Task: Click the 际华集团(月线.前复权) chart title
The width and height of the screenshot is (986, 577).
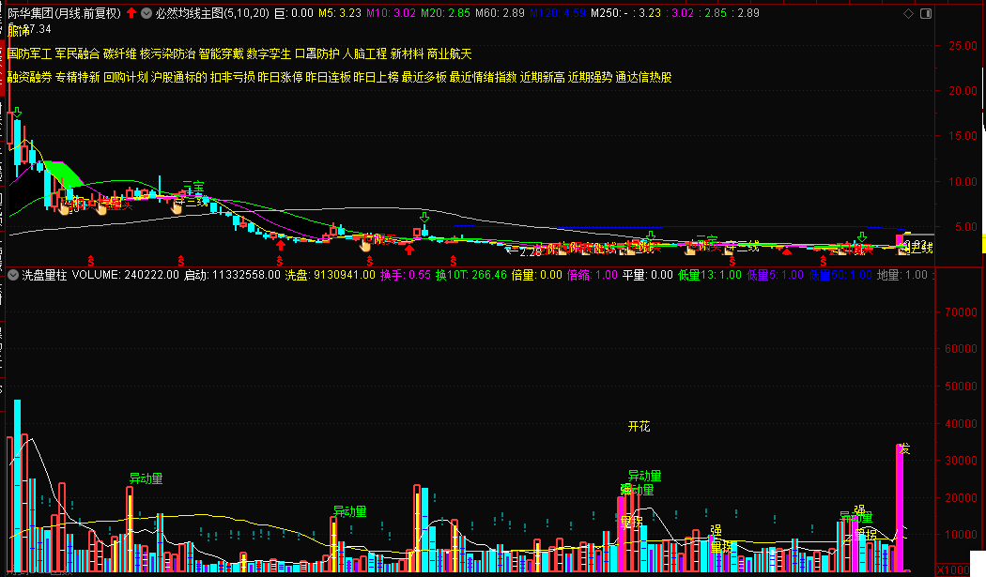Action: pos(64,13)
